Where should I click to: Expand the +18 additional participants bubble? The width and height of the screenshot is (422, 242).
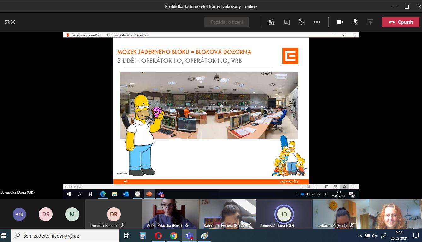click(x=19, y=214)
